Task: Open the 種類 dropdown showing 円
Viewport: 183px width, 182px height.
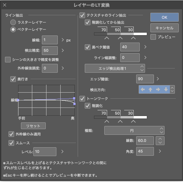Action: coord(134,131)
